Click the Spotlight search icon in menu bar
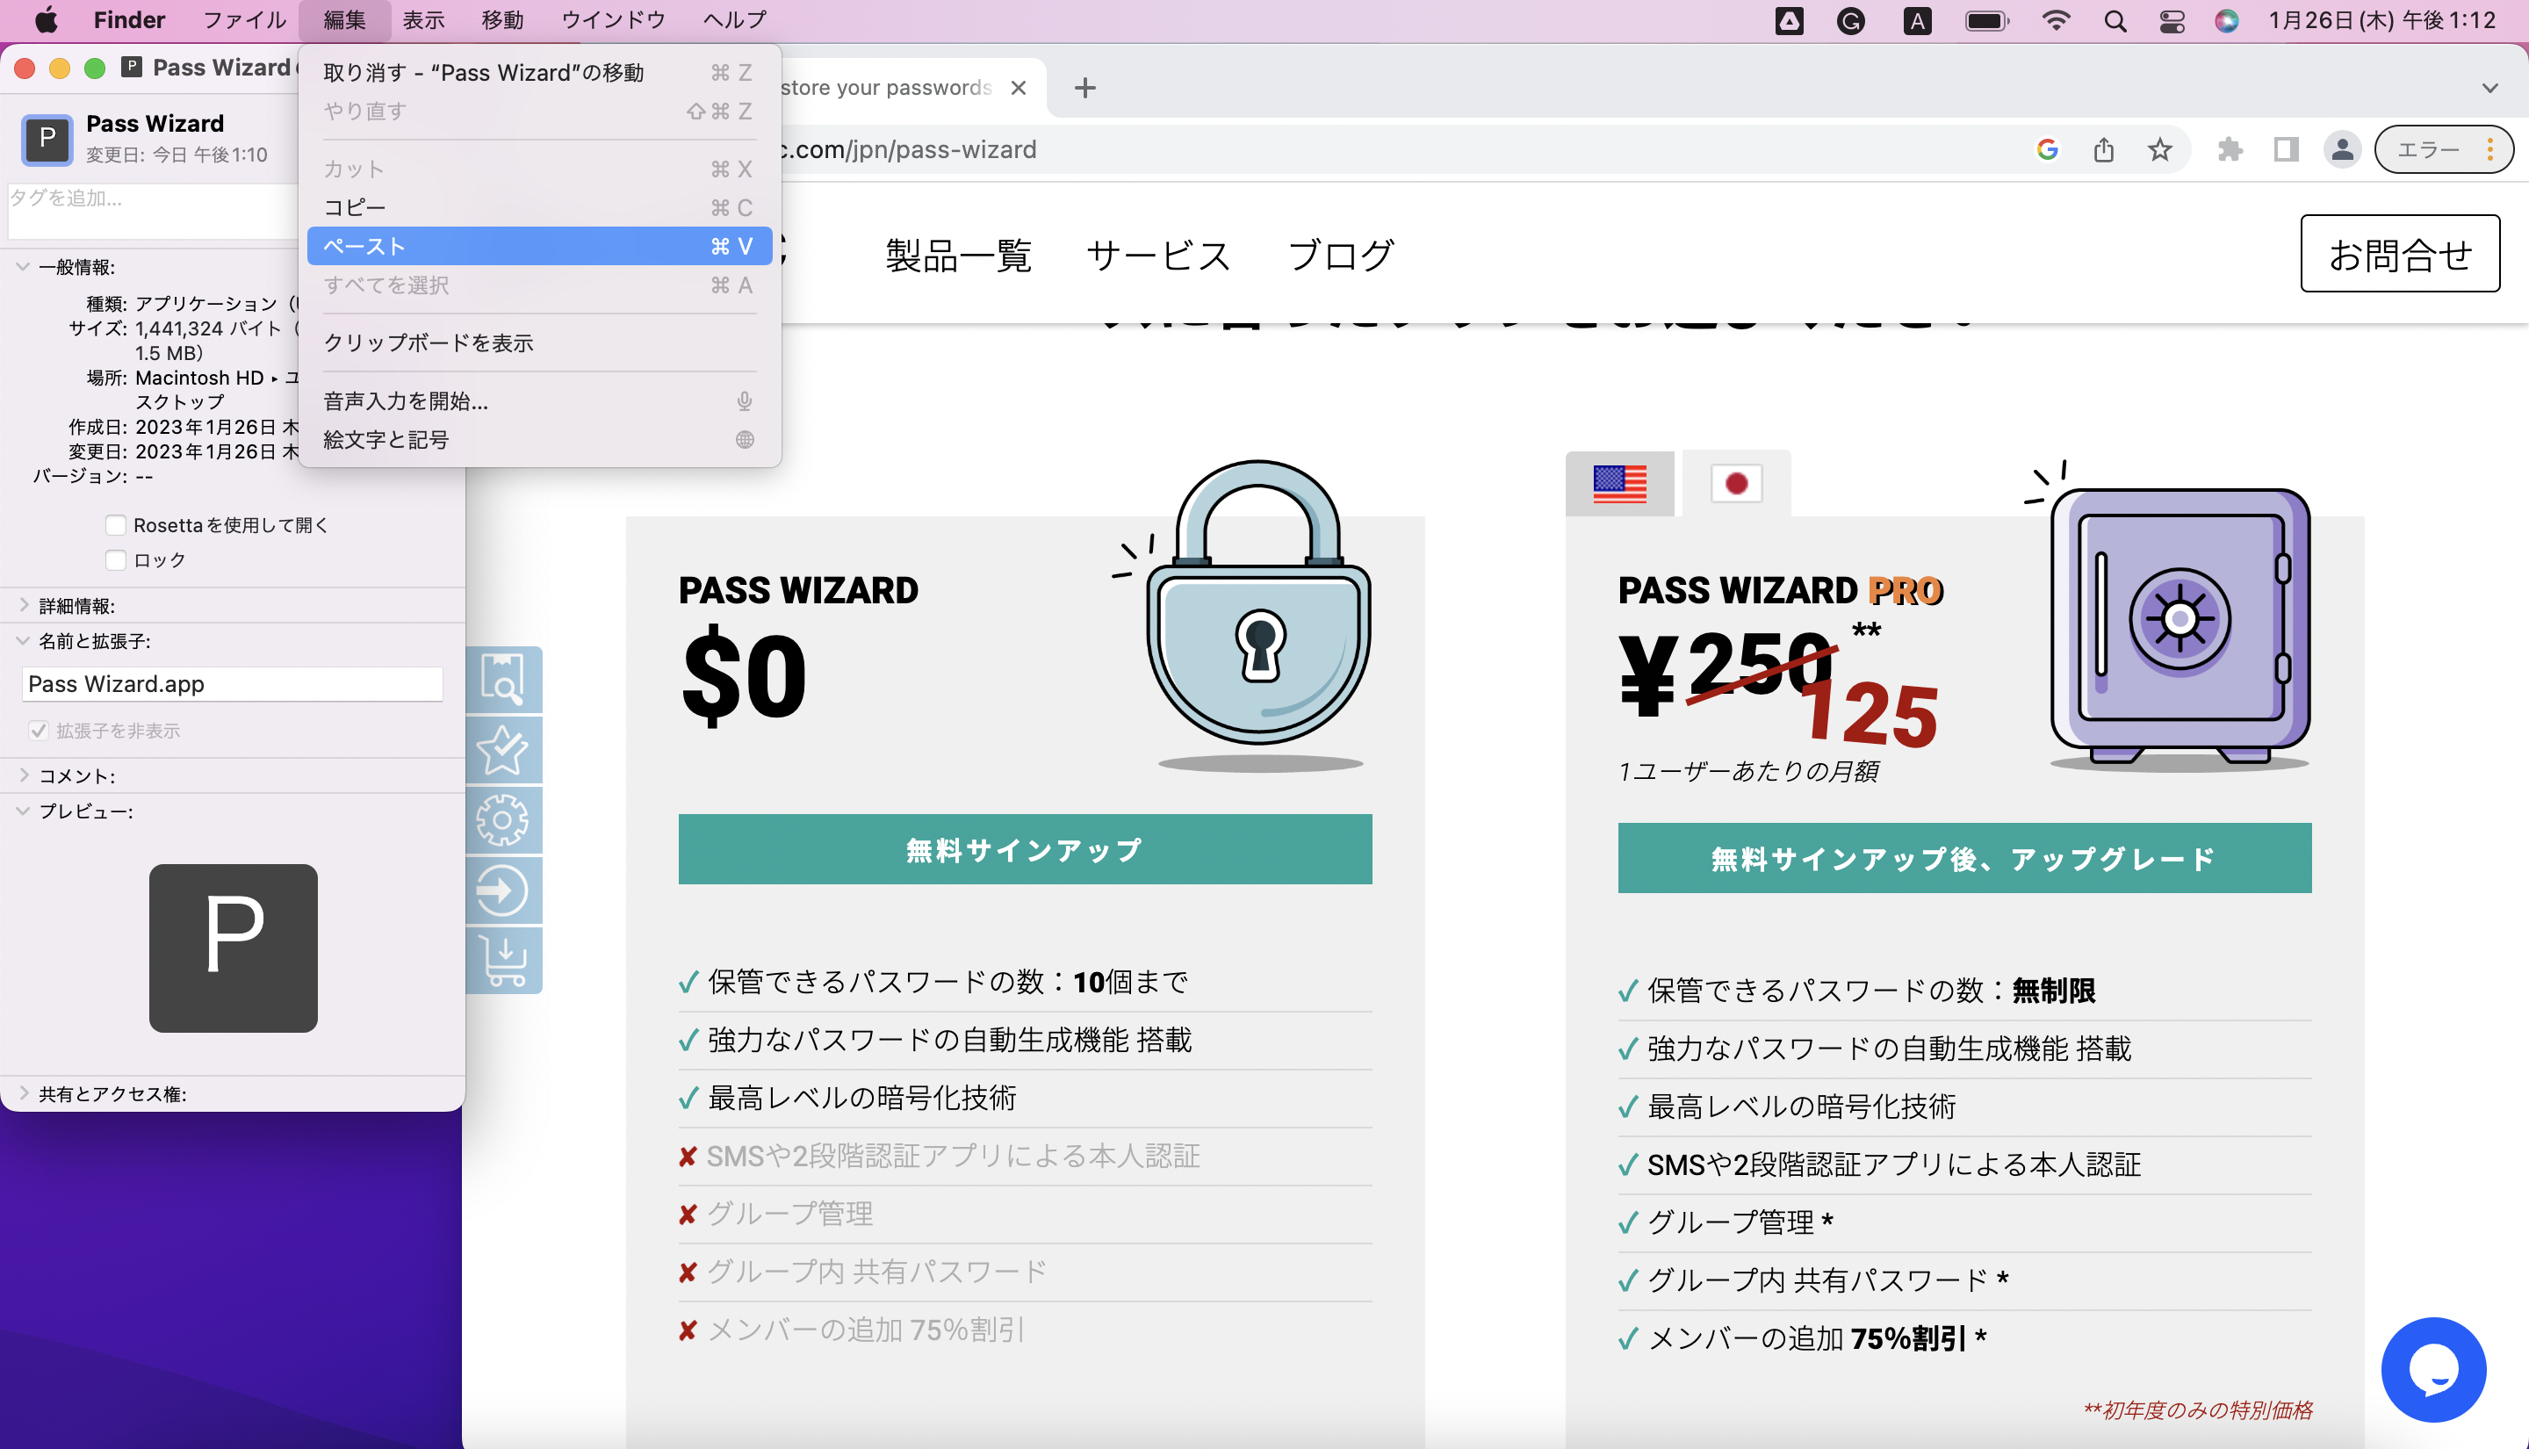2529x1449 pixels. tap(2115, 21)
